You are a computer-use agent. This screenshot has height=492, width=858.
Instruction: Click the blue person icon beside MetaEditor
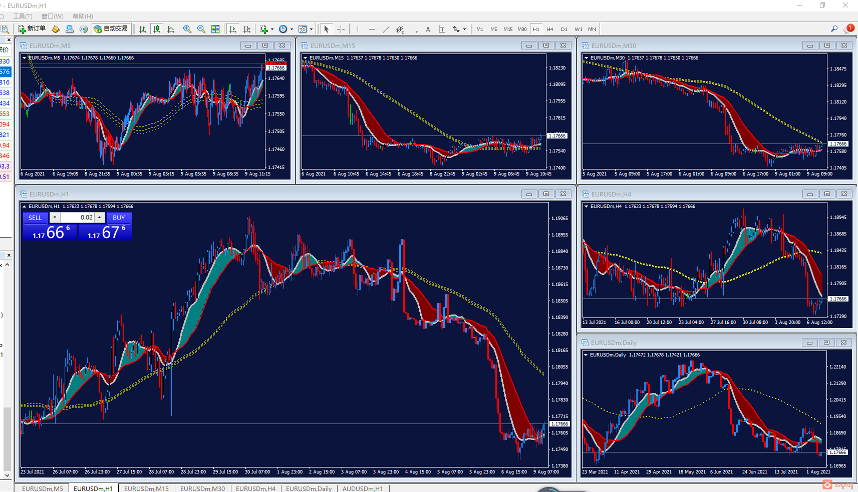(x=70, y=29)
